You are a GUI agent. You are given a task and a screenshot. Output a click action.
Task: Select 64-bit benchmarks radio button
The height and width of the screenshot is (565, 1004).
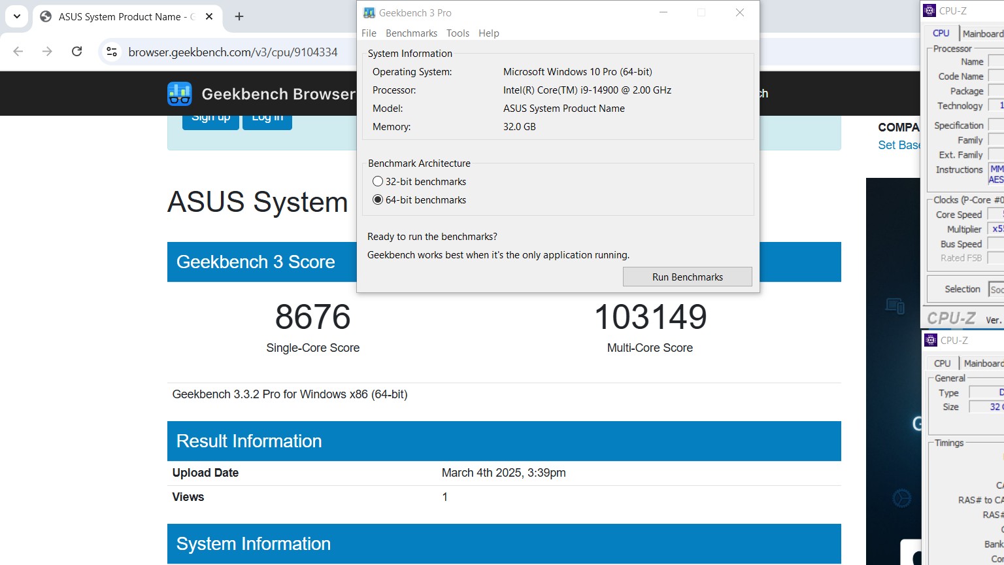click(x=378, y=199)
